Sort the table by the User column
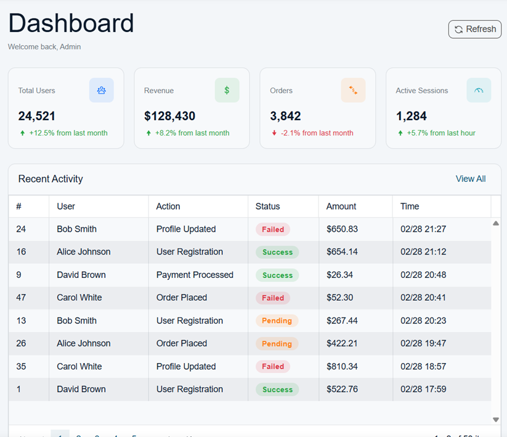This screenshot has height=437, width=507. click(65, 206)
